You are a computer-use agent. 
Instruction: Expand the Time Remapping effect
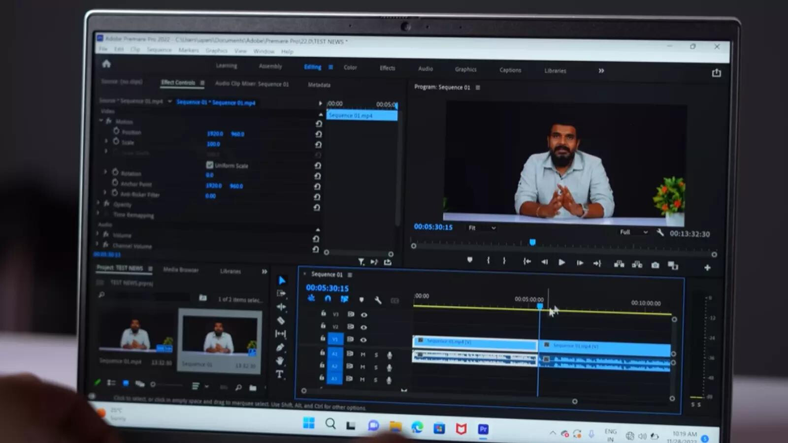click(98, 213)
